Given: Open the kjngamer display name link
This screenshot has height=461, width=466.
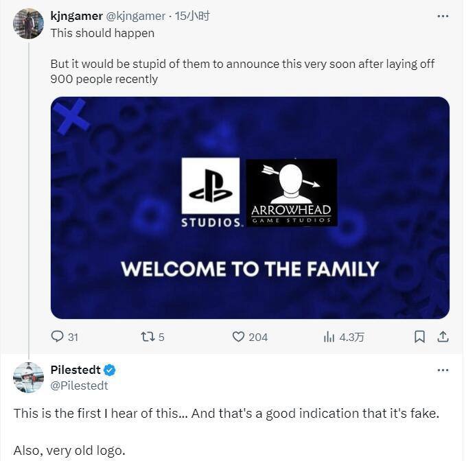Looking at the screenshot, I should click(x=75, y=16).
